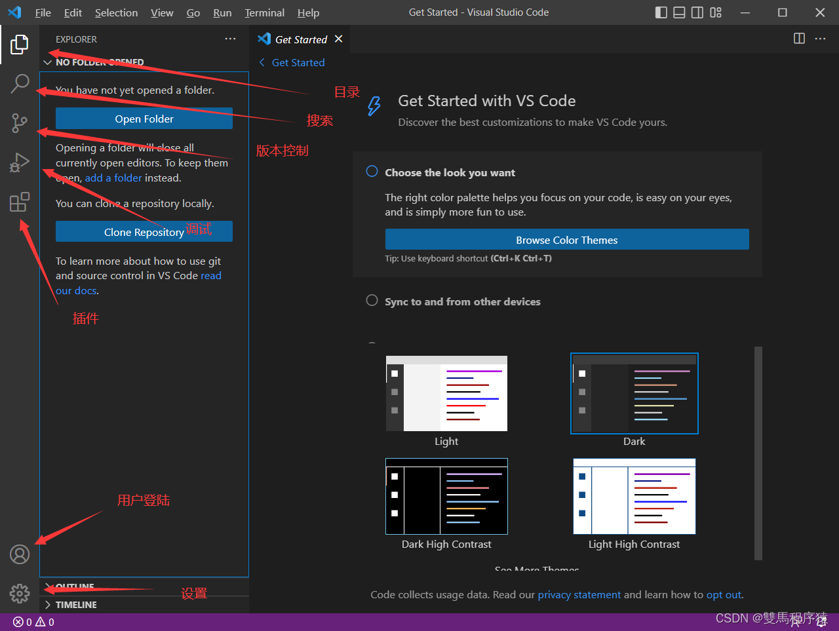This screenshot has height=631, width=839.
Task: Follow the 'add a folder' link
Action: coord(113,178)
